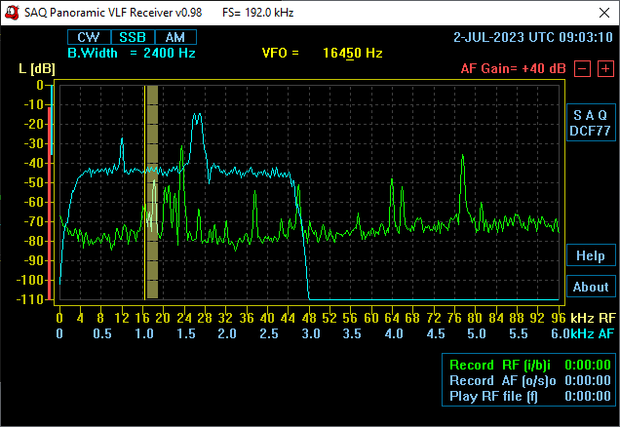Click the AF Gain +40 dB label
The image size is (620, 427).
[x=514, y=69]
